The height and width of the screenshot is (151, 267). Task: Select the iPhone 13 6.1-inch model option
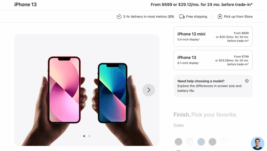(213, 60)
